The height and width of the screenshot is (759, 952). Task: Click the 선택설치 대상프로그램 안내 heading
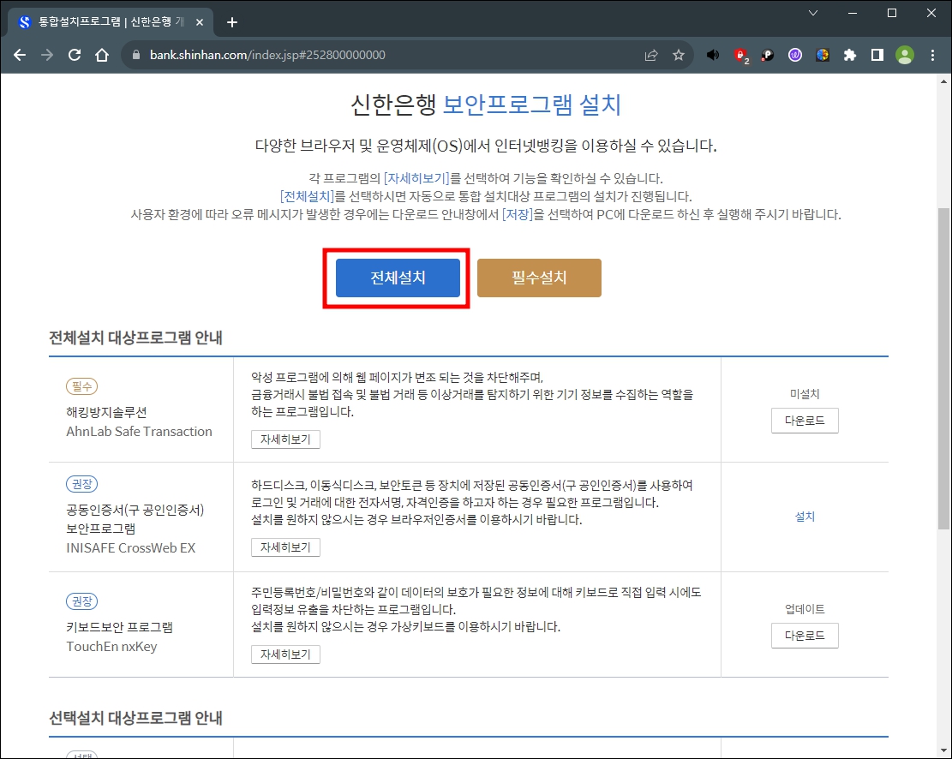pyautogui.click(x=135, y=719)
